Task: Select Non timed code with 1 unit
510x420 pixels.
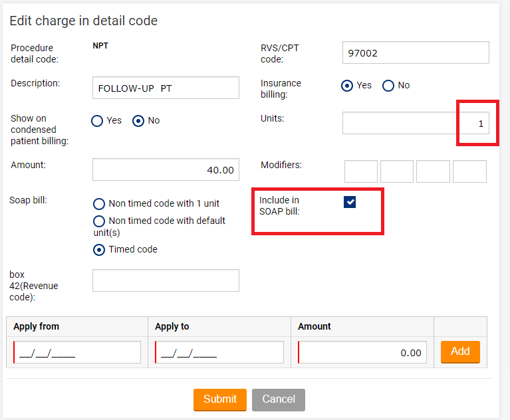Action: [99, 204]
